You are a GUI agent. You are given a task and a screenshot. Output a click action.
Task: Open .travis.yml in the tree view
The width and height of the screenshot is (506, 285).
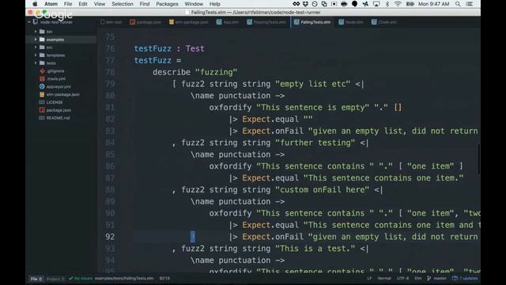coord(56,79)
